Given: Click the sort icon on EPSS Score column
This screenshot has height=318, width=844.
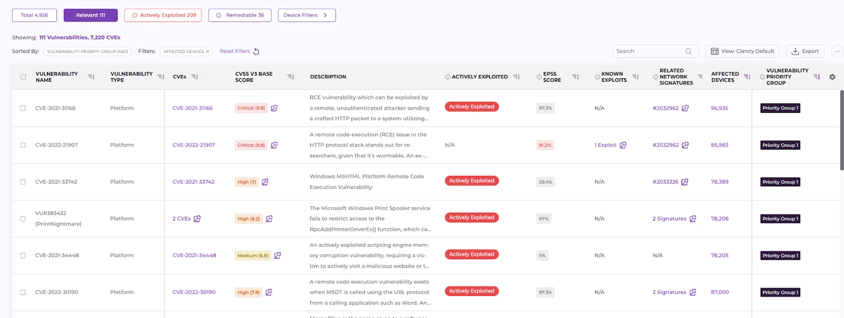Looking at the screenshot, I should tap(575, 77).
